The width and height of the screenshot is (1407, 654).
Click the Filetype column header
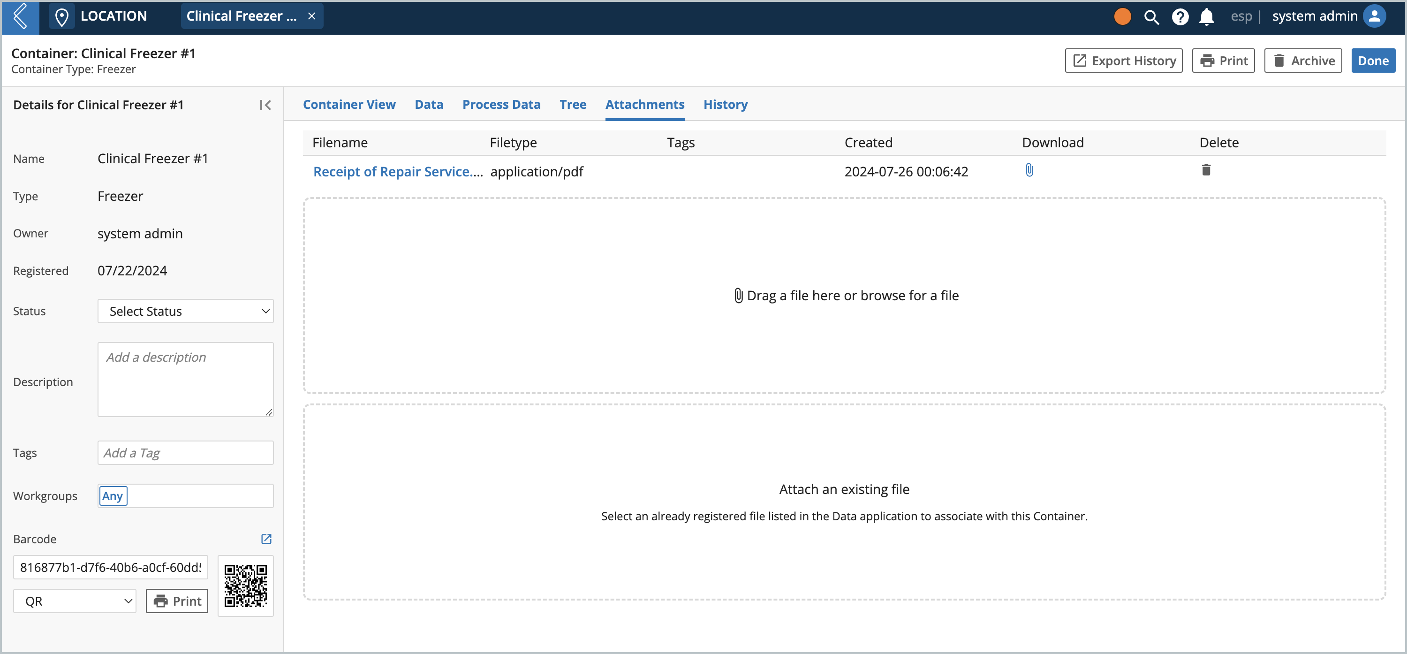tap(514, 143)
